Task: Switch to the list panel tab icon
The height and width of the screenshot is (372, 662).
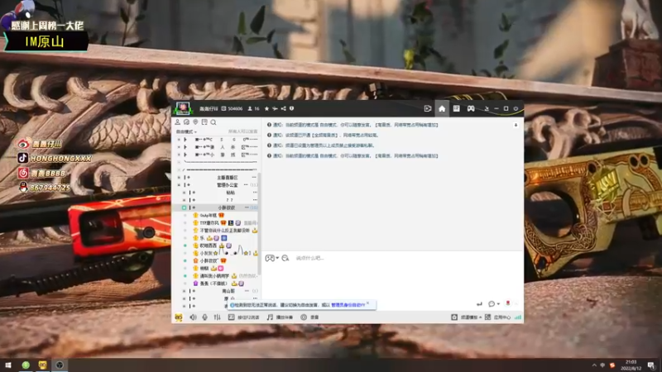Action: pyautogui.click(x=457, y=108)
